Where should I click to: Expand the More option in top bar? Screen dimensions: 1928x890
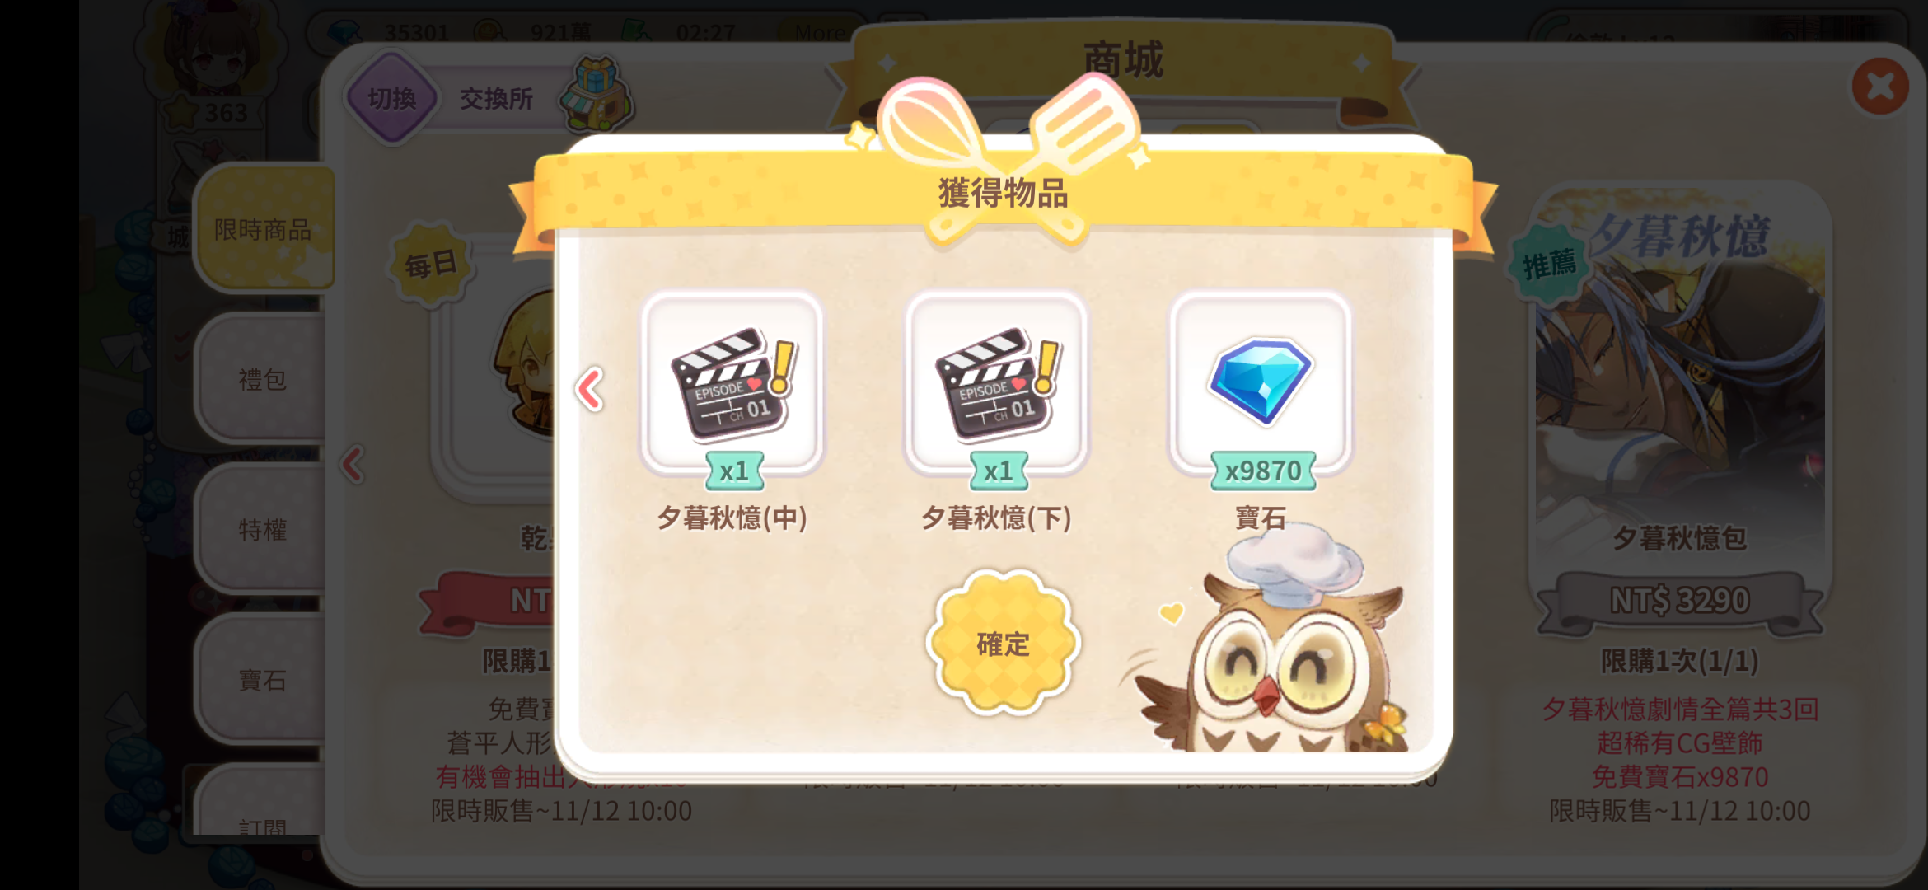[x=820, y=33]
